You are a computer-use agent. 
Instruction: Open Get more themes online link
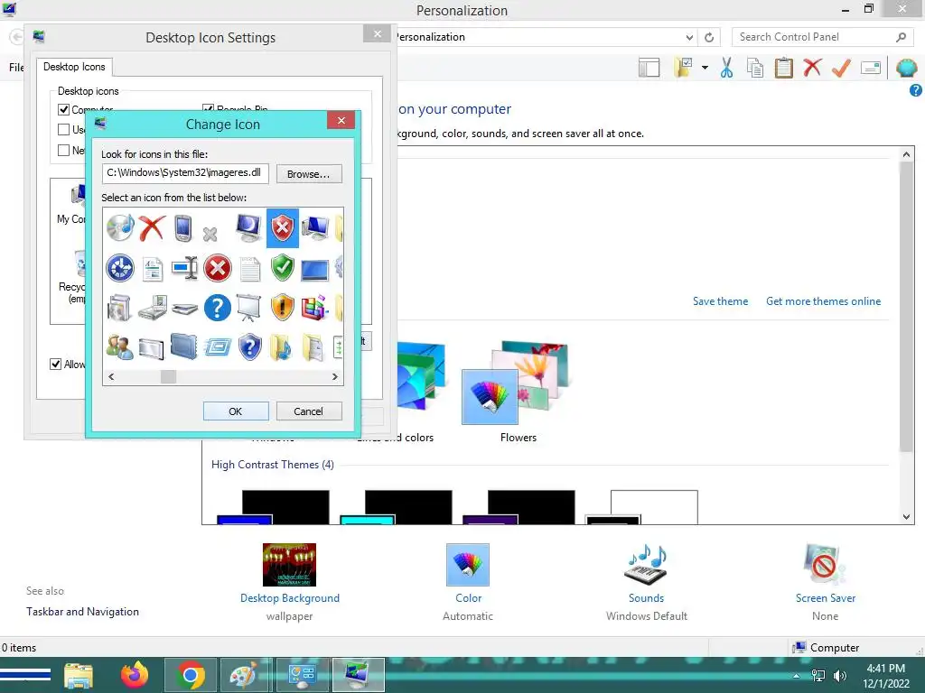coord(823,301)
